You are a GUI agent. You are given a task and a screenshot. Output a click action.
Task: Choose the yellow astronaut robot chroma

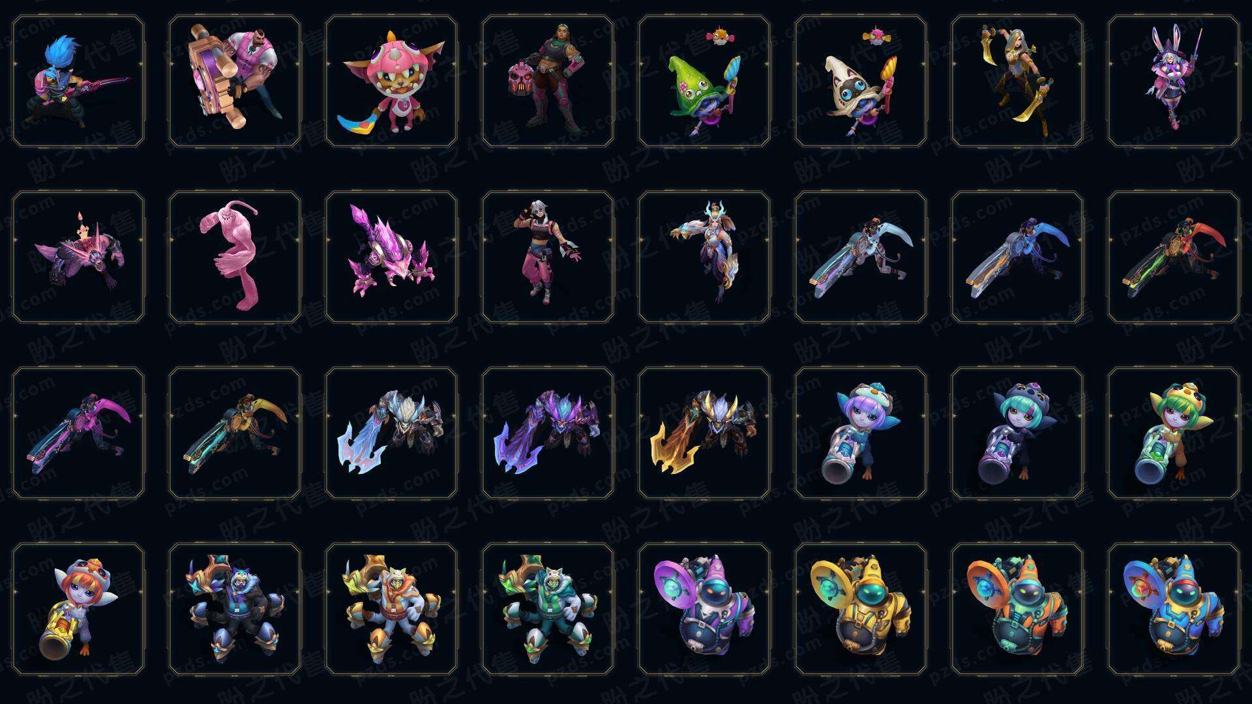click(x=861, y=609)
